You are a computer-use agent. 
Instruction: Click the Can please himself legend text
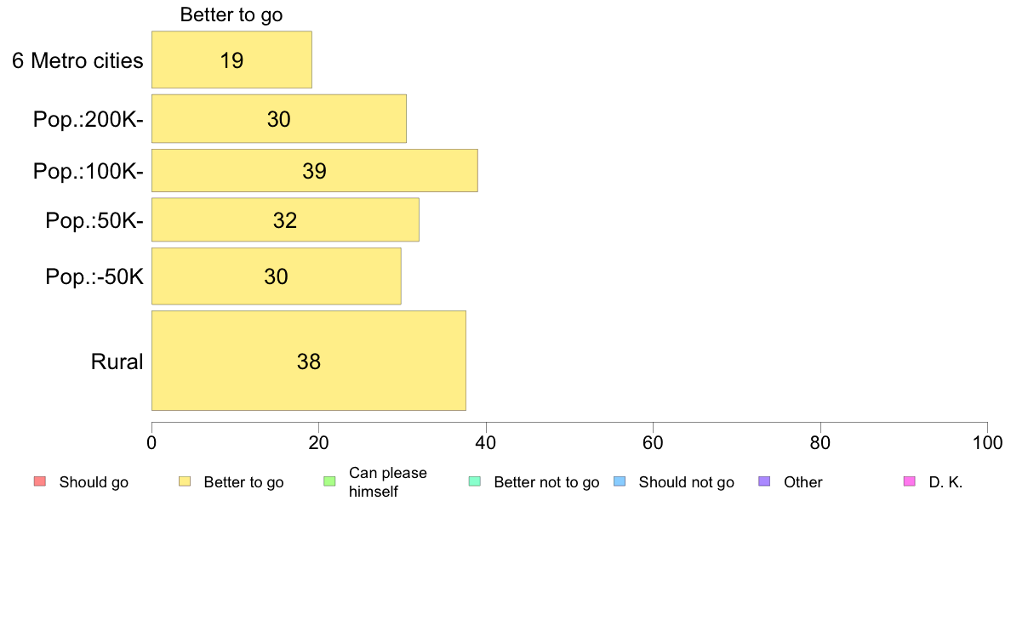(387, 482)
